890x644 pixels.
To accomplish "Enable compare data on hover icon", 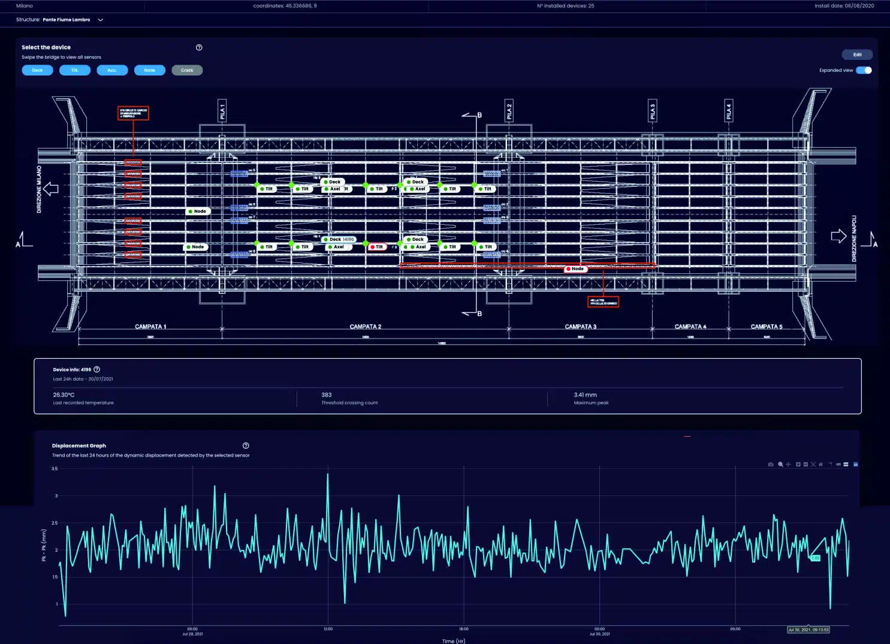I will pos(846,464).
